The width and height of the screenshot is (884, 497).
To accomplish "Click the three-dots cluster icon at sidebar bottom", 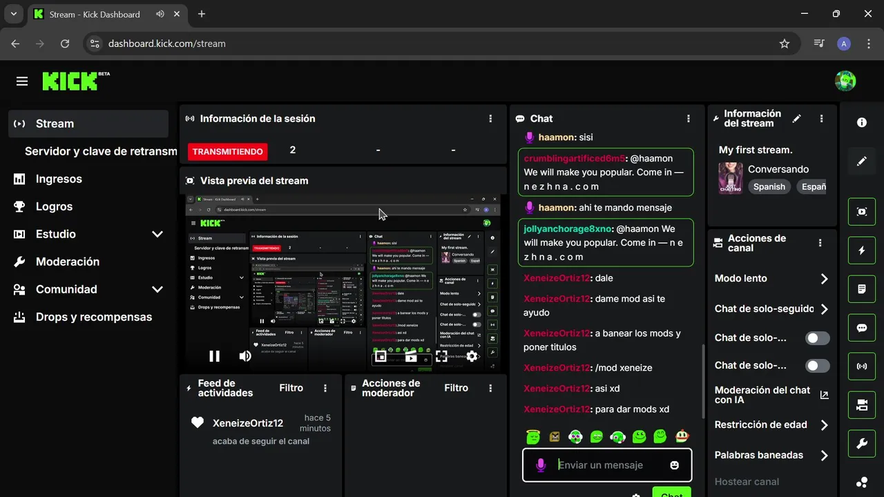I will click(862, 482).
